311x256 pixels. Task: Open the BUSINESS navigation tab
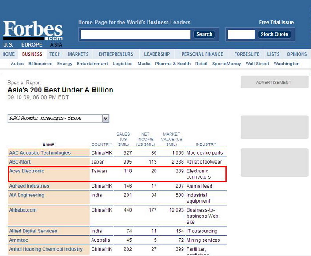click(x=32, y=54)
